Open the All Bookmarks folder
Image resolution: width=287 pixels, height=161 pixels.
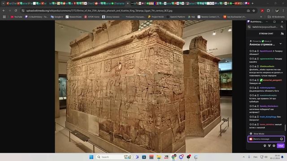click(x=276, y=17)
